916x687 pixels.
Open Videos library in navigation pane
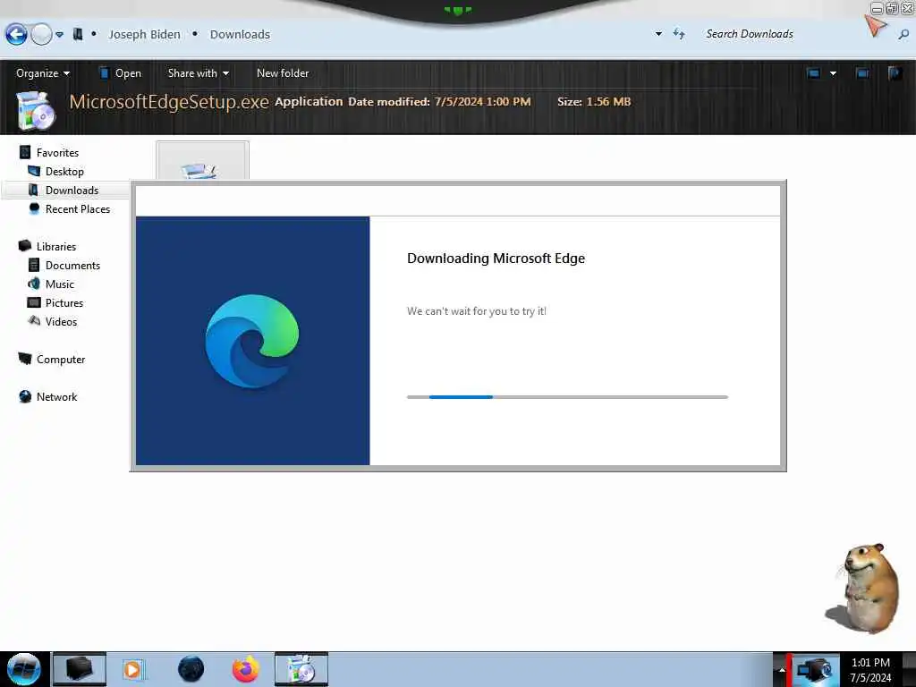tap(61, 321)
